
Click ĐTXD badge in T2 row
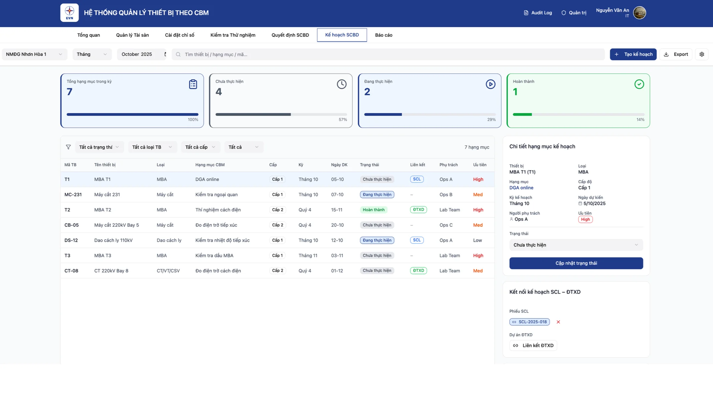click(x=418, y=210)
